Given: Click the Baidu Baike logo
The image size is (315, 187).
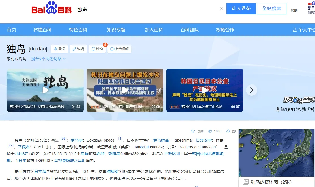Looking at the screenshot, I should pos(51,8).
